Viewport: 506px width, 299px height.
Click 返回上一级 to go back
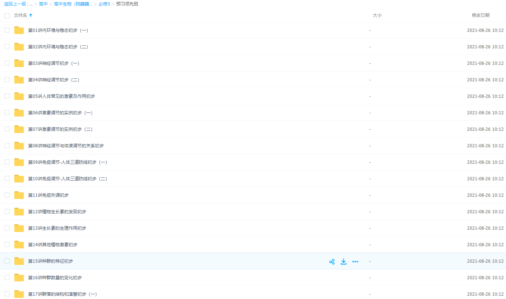point(15,4)
